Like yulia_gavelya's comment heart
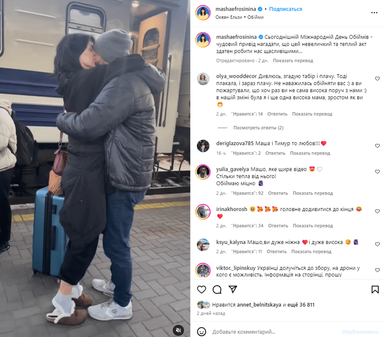 coord(377,172)
